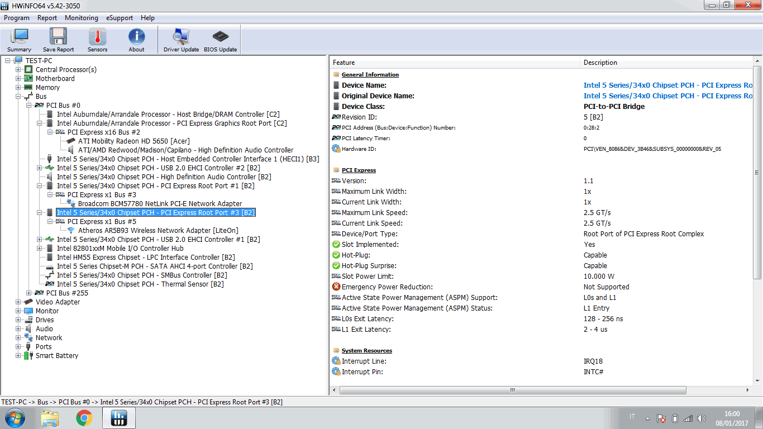The width and height of the screenshot is (763, 429).
Task: Select High Definition Audio Controller [B2]
Action: click(x=164, y=177)
